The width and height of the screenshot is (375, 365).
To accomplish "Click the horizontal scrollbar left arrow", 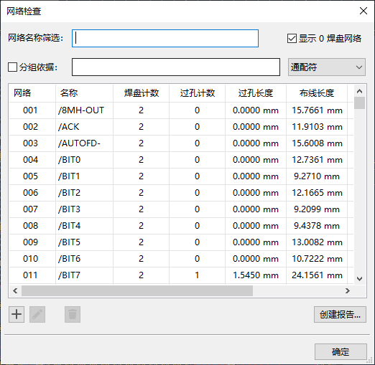I will click(x=15, y=290).
